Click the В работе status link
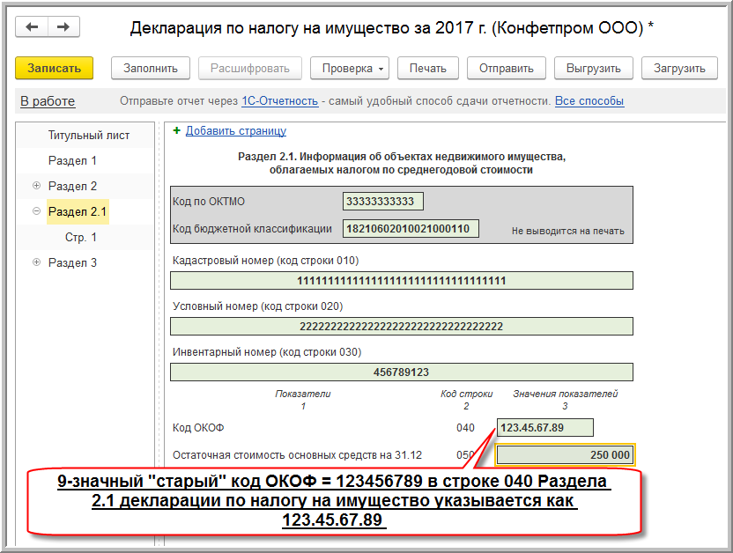The height and width of the screenshot is (553, 733). pos(48,101)
